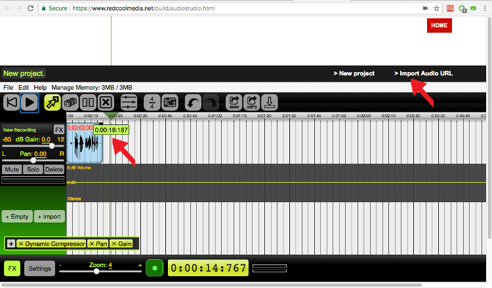This screenshot has height=288, width=492.
Task: Remove the Dynamic Compressor effect
Action: [21, 244]
